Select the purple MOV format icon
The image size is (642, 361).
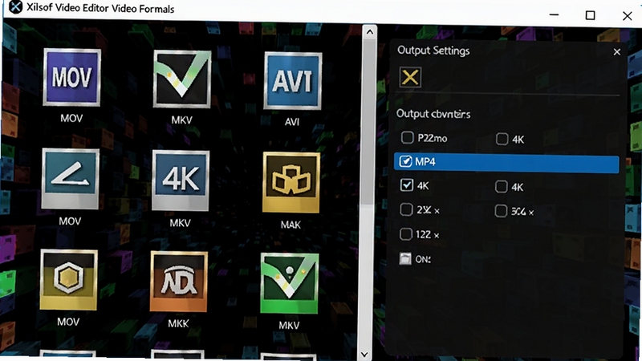click(x=71, y=77)
